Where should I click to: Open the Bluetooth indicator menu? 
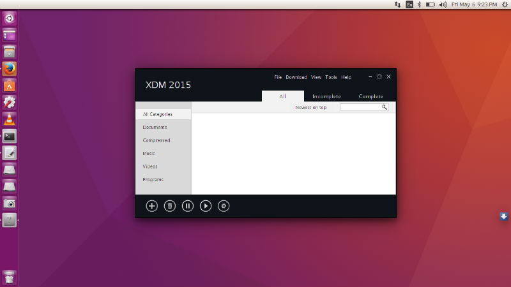point(420,4)
